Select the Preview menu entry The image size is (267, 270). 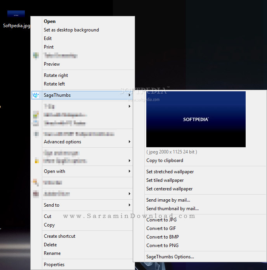pos(83,64)
